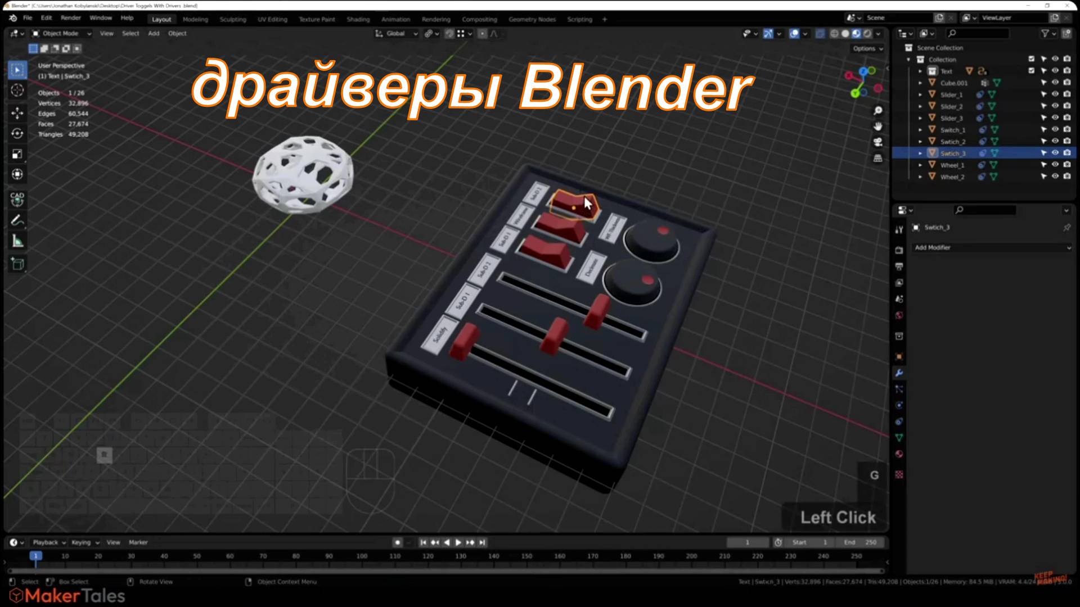This screenshot has height=607, width=1080.
Task: Hide Slider_1 with eye icon
Action: click(1055, 94)
